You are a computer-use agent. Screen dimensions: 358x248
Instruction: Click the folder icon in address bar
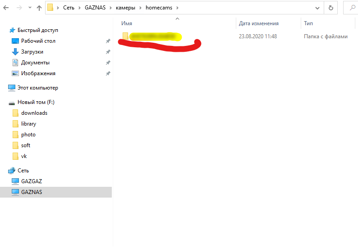tap(50, 8)
